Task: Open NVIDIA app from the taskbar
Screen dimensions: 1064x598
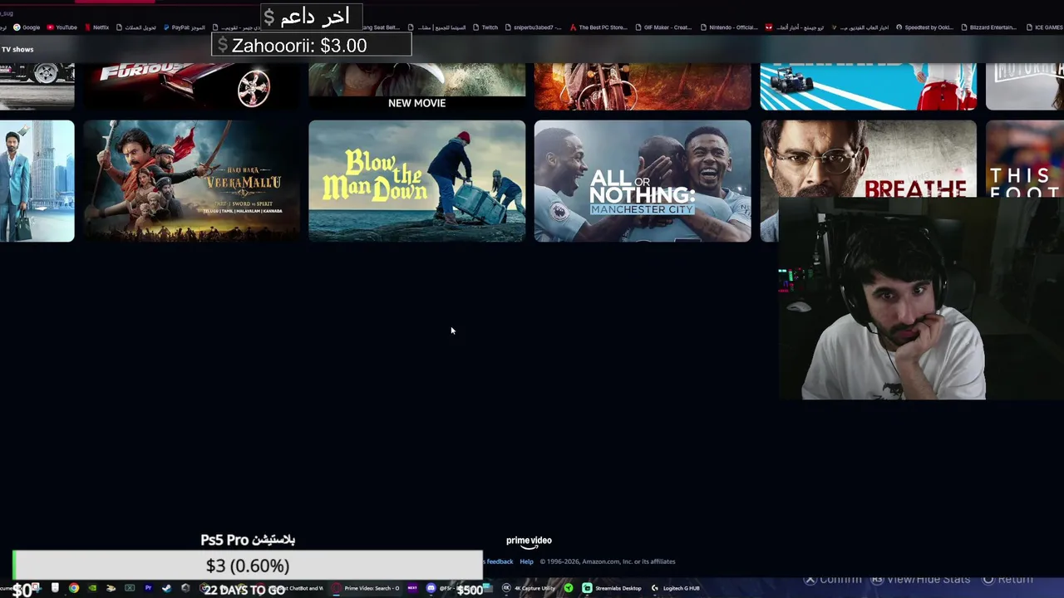Action: [92, 588]
